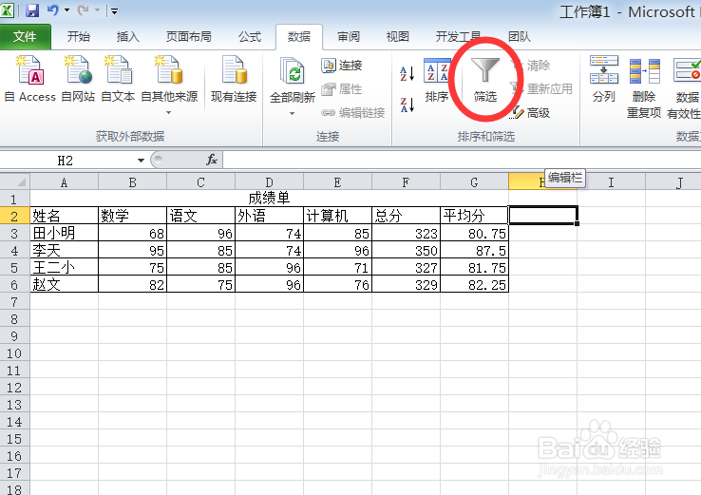Switch to the 视图 ribbon tab
701x495 pixels.
tap(397, 37)
